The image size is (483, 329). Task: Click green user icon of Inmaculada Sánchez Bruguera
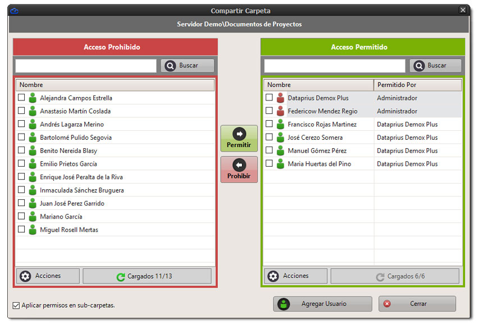pyautogui.click(x=33, y=190)
